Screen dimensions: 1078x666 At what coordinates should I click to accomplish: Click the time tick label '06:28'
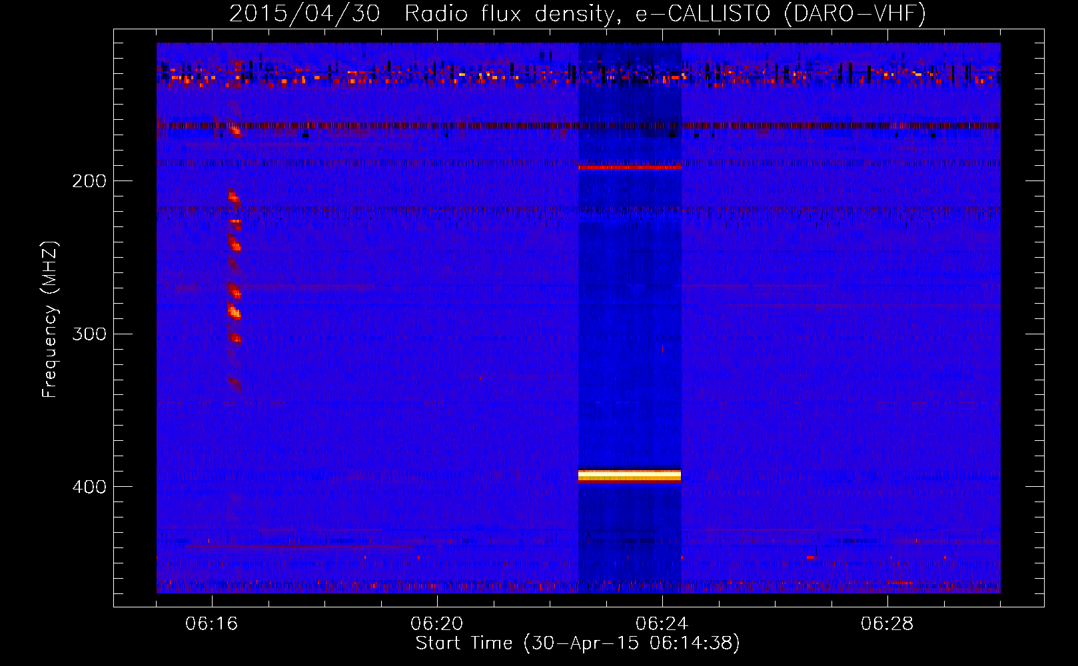click(x=887, y=624)
